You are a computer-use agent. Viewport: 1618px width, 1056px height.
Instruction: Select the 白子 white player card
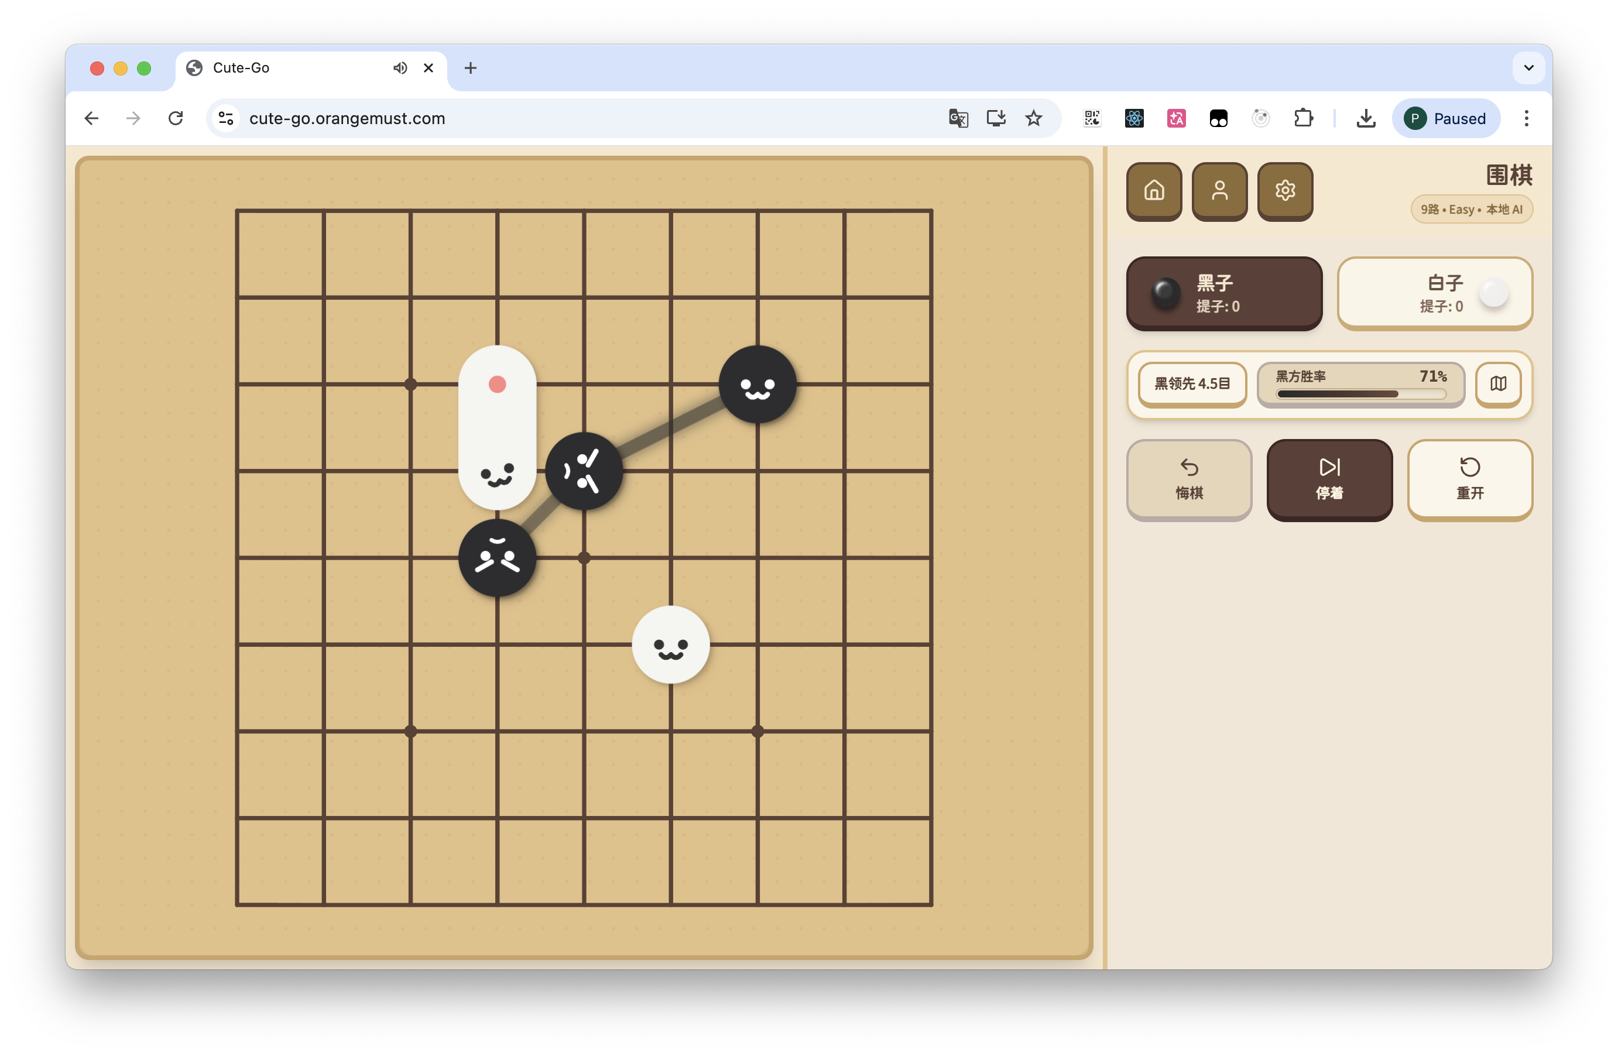[1434, 293]
